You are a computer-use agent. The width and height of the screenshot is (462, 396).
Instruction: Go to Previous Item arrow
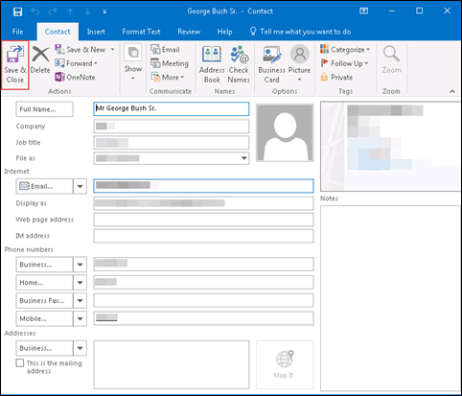tap(70, 12)
